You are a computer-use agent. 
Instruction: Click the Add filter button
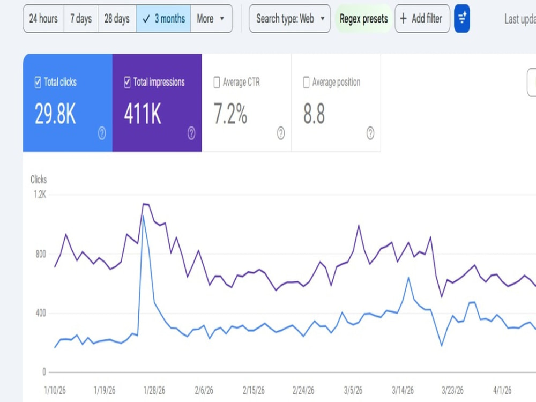(422, 18)
